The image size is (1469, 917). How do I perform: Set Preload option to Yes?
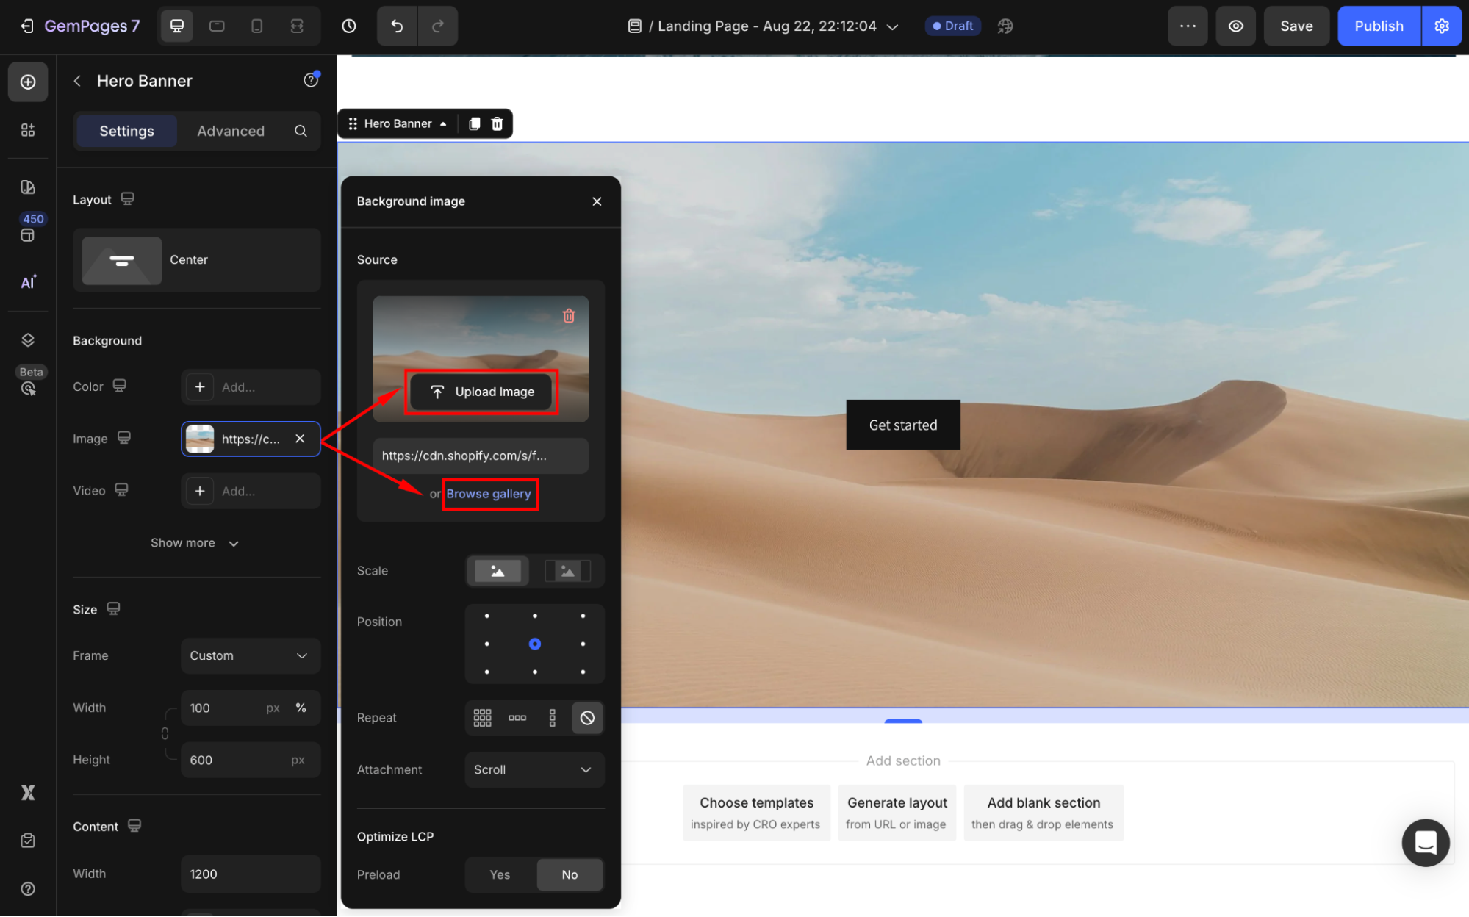[x=500, y=874]
